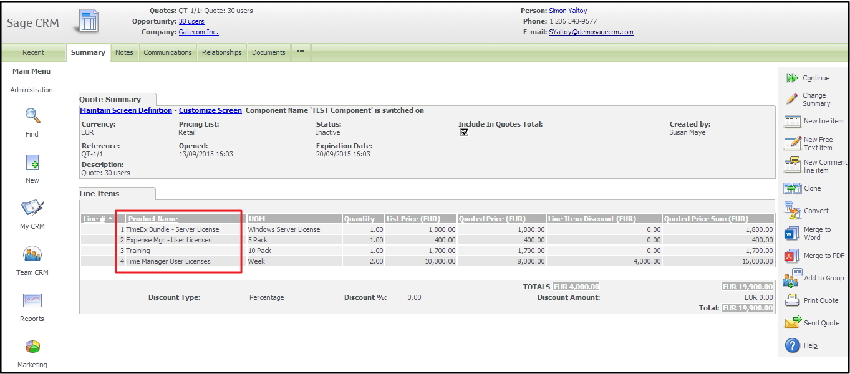The width and height of the screenshot is (850, 374).
Task: Click the Change Summary pencil icon
Action: [x=792, y=99]
